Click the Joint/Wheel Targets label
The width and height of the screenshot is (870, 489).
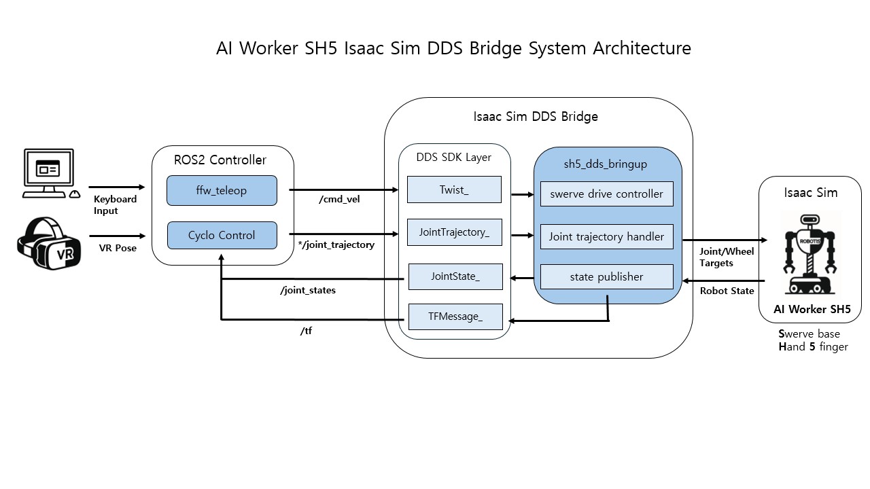[x=727, y=257]
